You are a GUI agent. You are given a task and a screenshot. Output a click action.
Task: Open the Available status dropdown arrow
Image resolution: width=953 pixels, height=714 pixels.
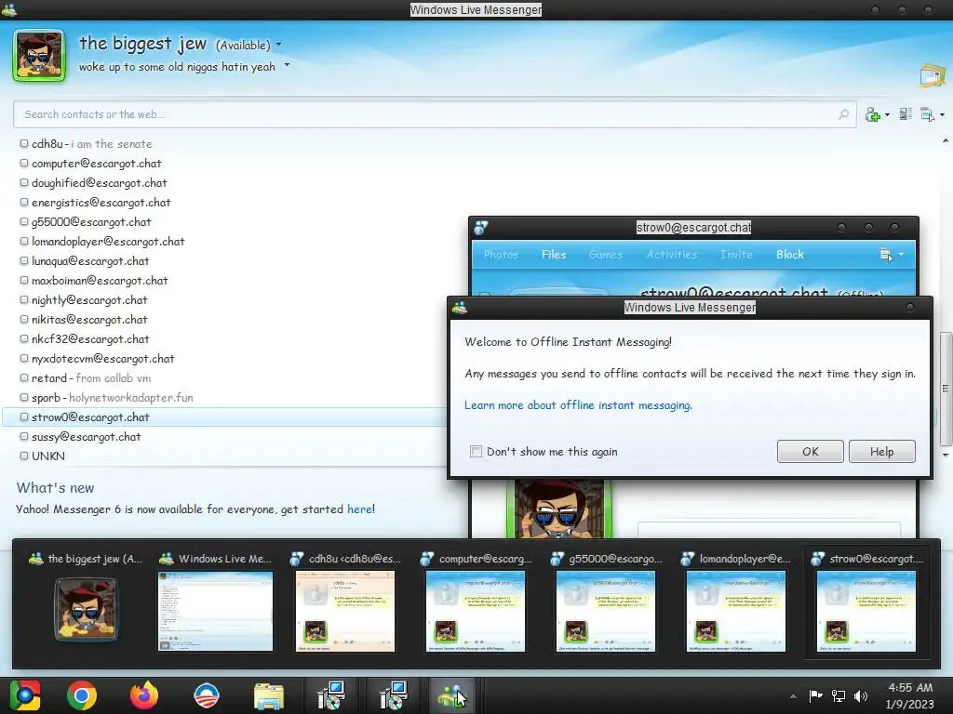point(279,45)
